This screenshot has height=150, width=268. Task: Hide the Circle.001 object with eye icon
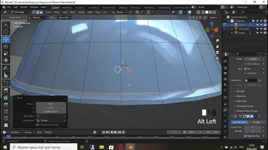[x=261, y=29]
